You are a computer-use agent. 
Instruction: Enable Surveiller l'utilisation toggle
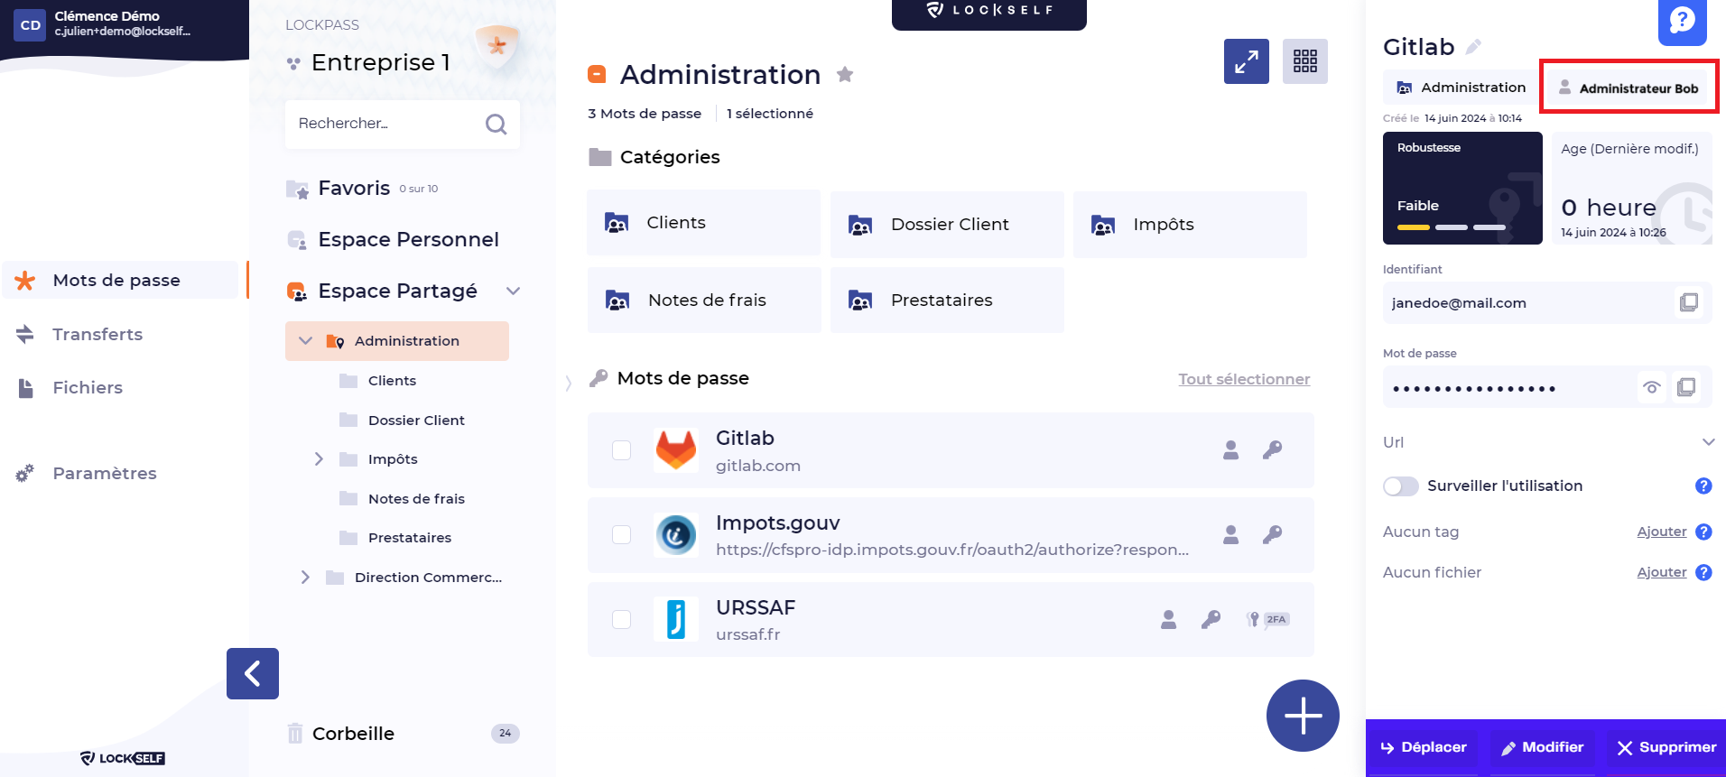[x=1400, y=486]
